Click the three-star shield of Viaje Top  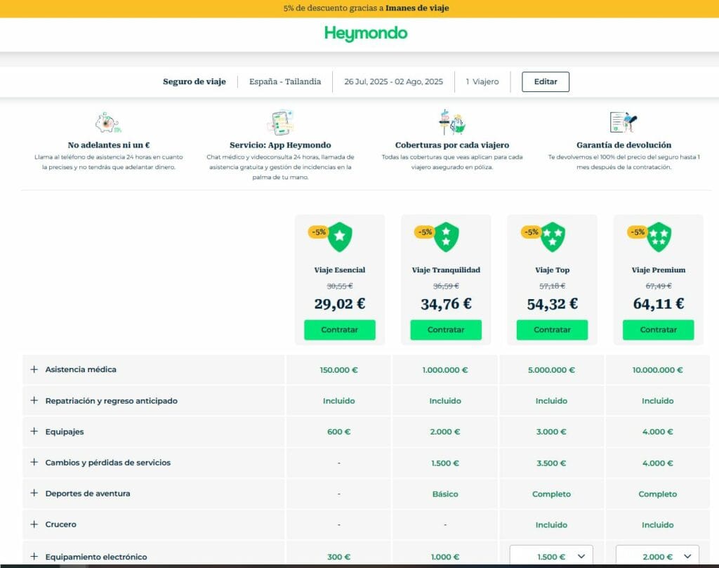point(553,237)
